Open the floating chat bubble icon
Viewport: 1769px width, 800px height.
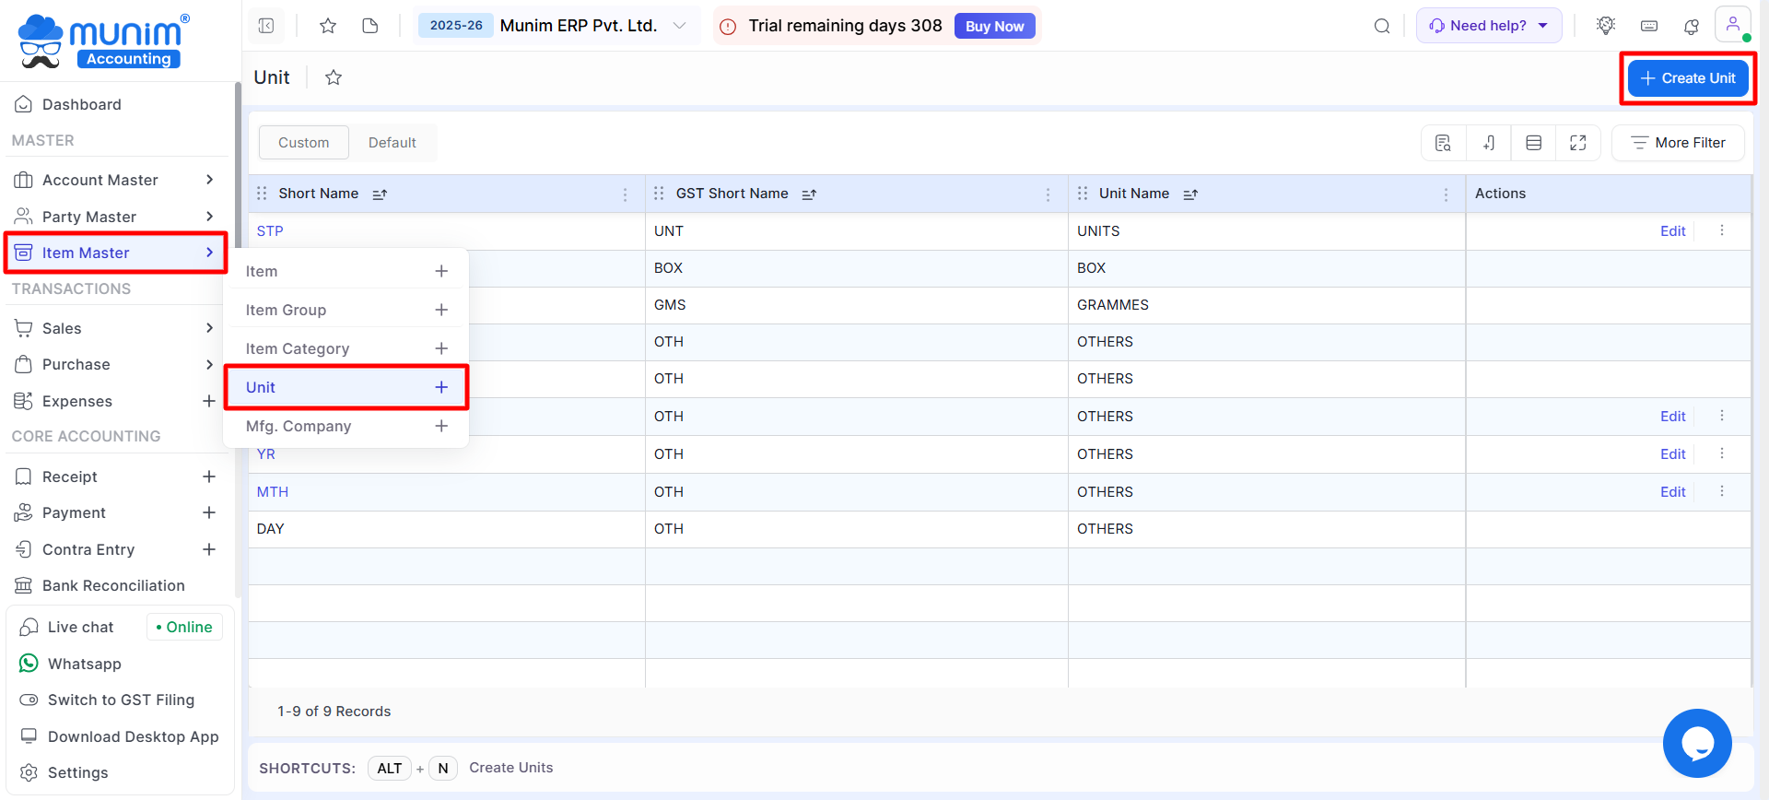[1696, 743]
